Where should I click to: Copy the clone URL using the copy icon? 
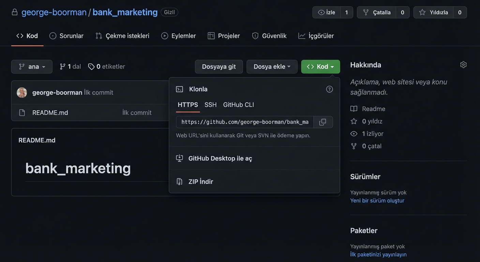click(x=322, y=122)
